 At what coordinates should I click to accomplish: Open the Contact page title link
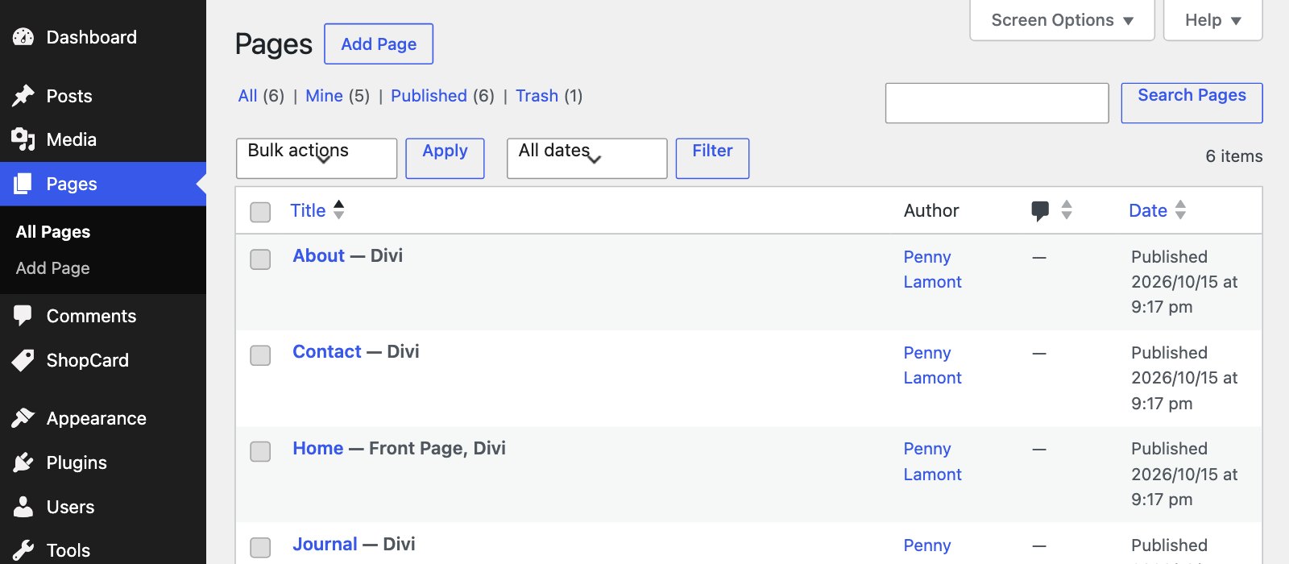pos(327,351)
